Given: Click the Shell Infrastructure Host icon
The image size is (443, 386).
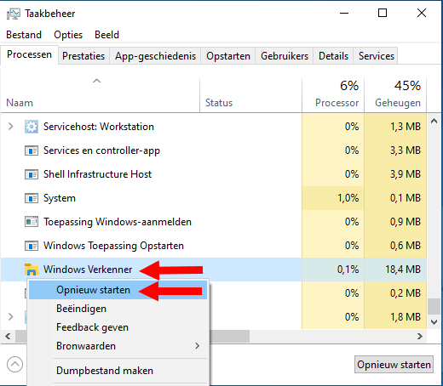Looking at the screenshot, I should [32, 174].
